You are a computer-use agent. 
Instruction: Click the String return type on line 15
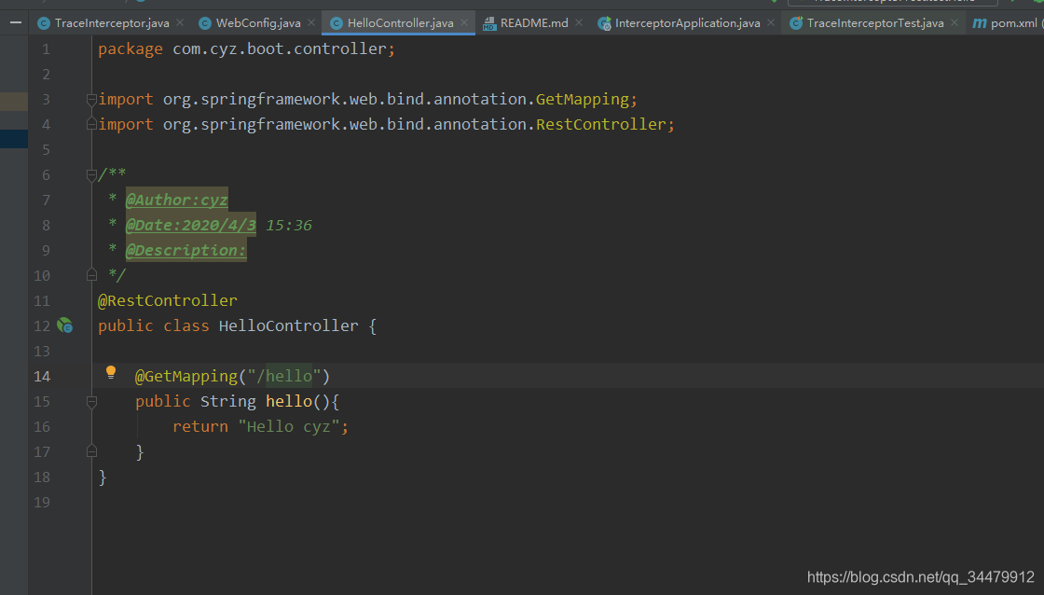227,401
